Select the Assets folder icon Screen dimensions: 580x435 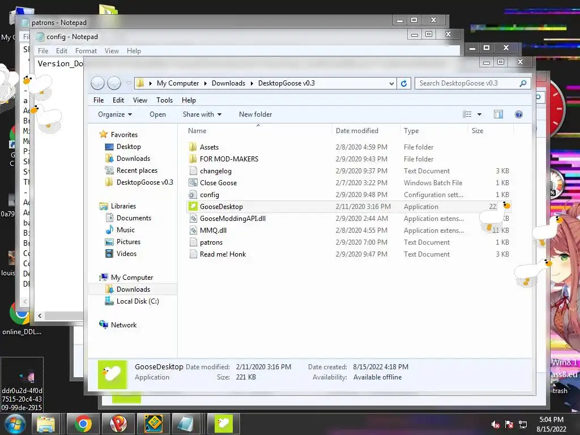click(x=193, y=147)
